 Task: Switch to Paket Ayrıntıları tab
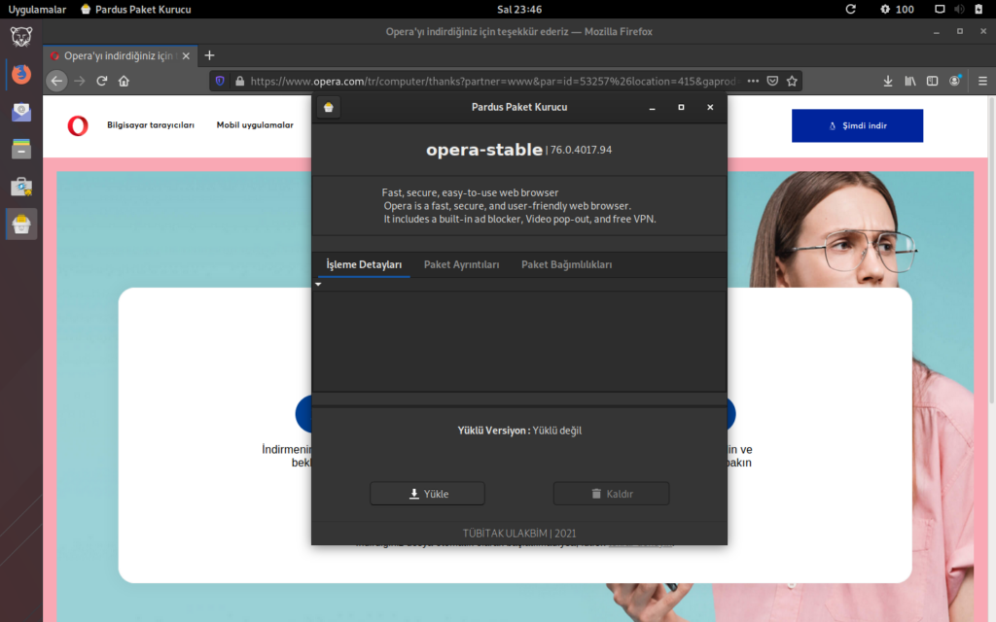point(461,264)
